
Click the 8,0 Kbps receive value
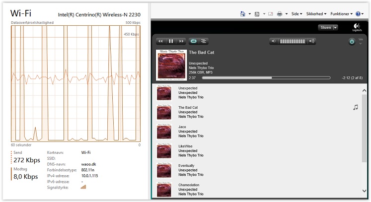tap(25, 177)
